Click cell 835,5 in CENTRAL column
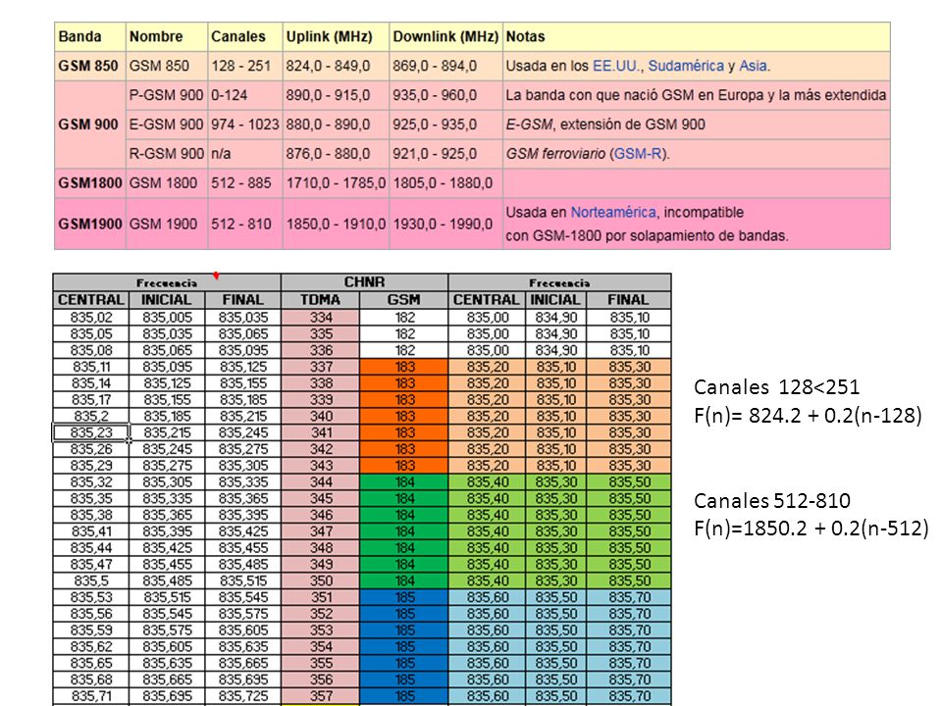Image resolution: width=942 pixels, height=706 pixels. click(x=90, y=581)
